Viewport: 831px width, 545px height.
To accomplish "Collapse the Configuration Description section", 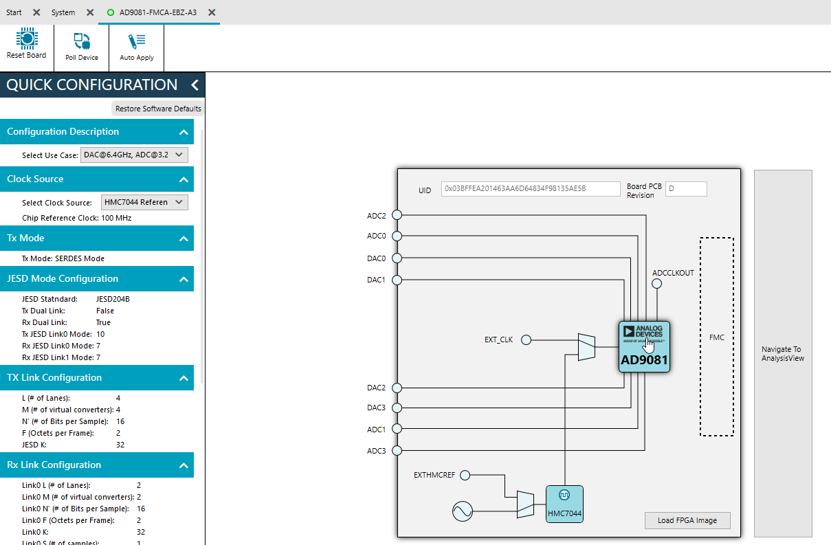I will tap(184, 132).
